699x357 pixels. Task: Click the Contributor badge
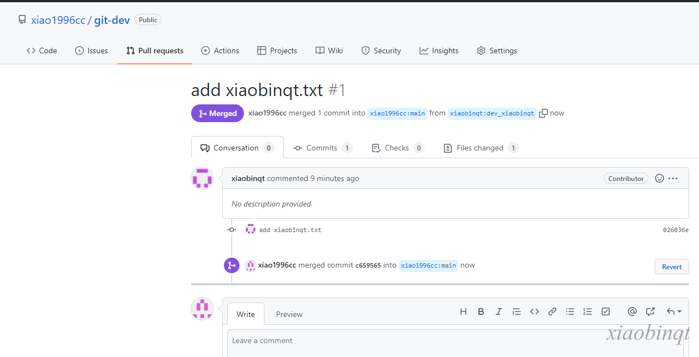pyautogui.click(x=626, y=179)
